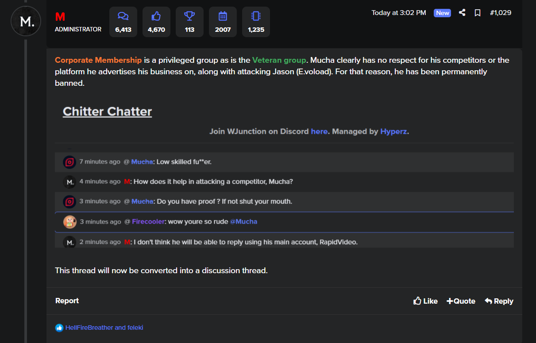
Task: Click the messages count speech bubble icon
Action: [123, 16]
